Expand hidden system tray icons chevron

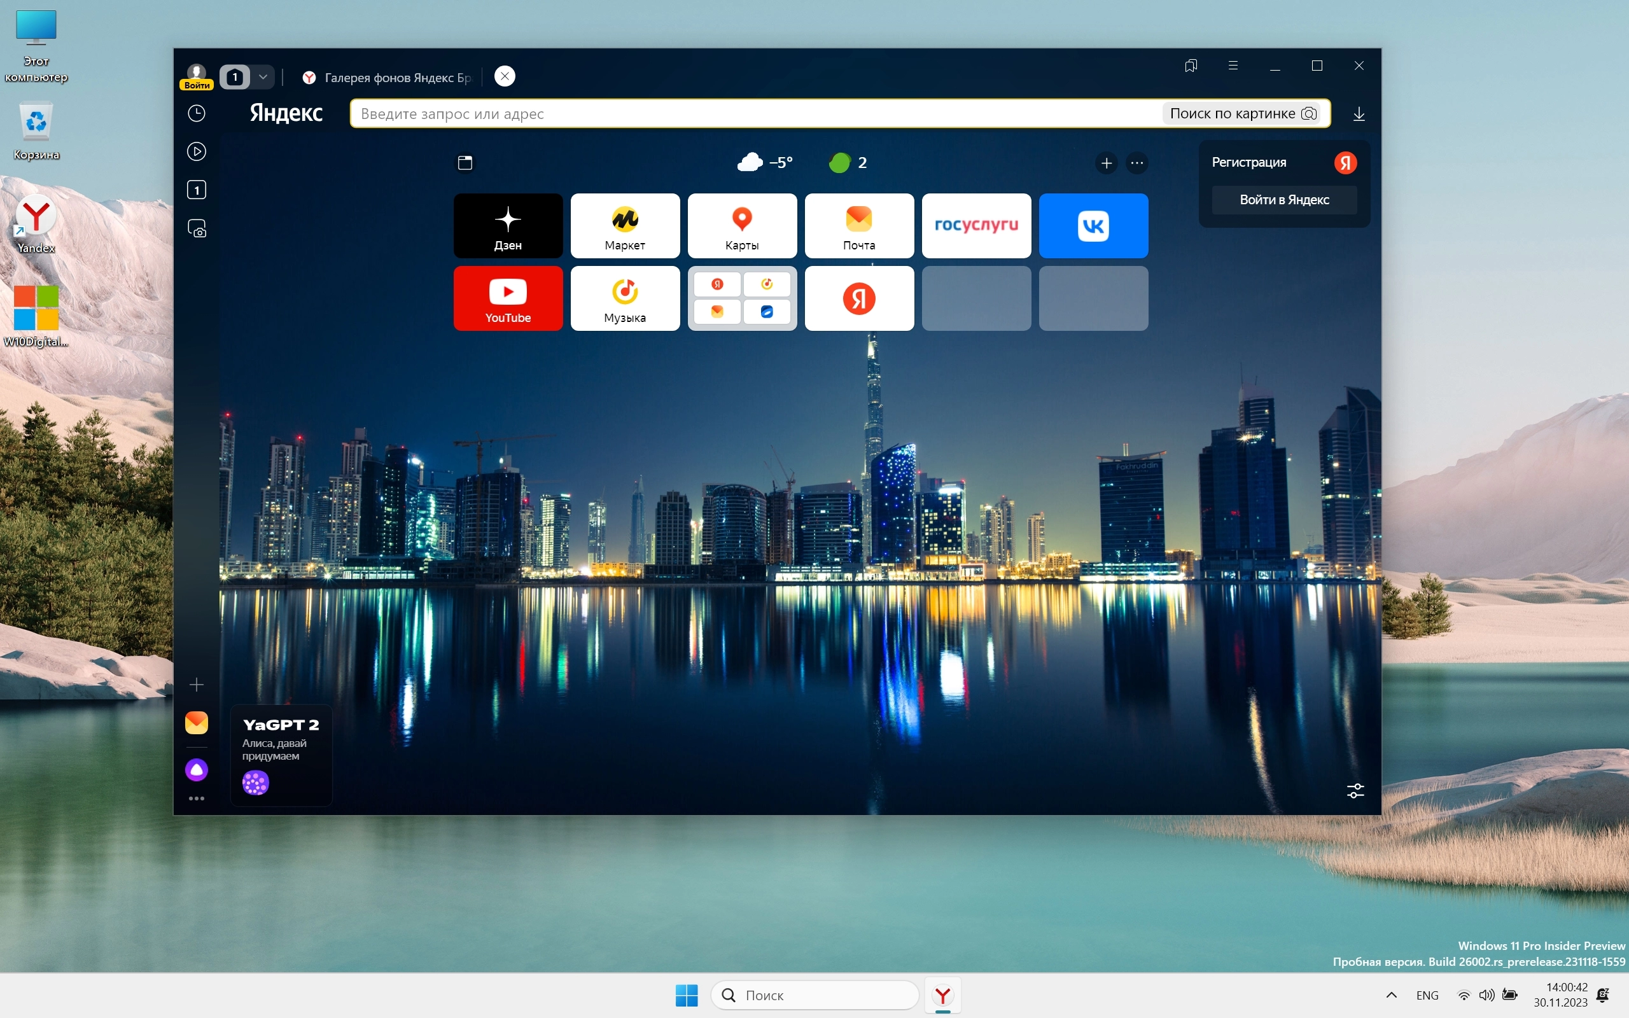tap(1392, 995)
